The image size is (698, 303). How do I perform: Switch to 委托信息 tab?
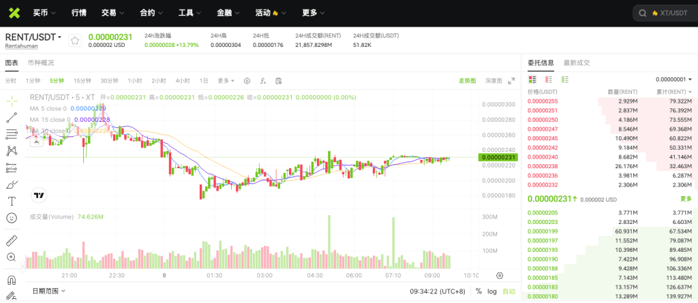tap(541, 63)
